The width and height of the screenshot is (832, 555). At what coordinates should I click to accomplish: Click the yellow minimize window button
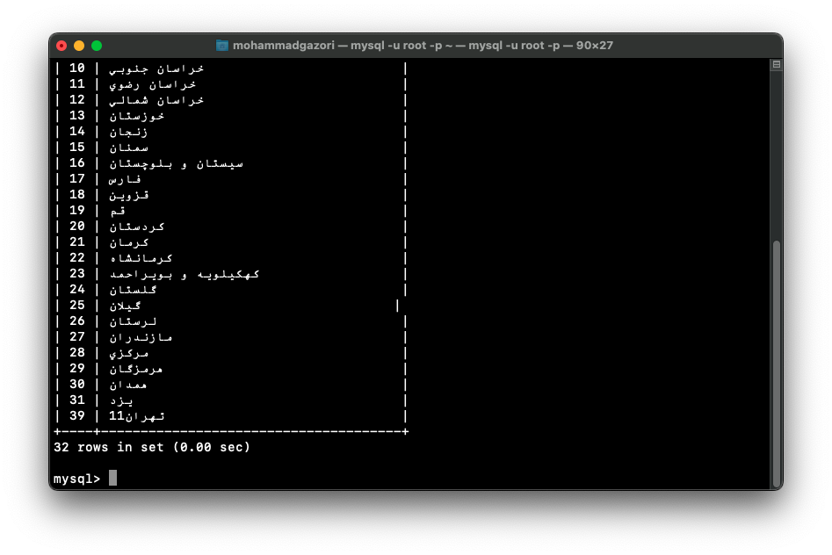pyautogui.click(x=79, y=46)
